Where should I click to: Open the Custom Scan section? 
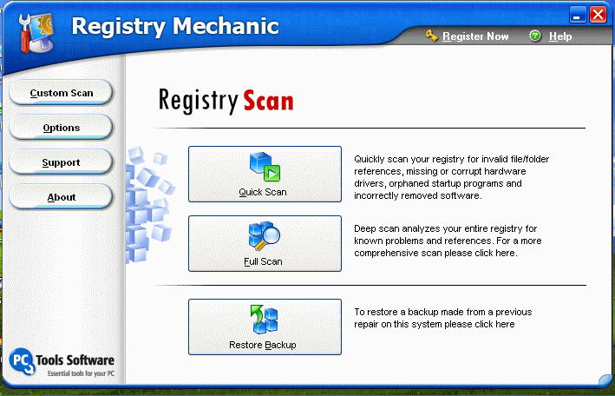pyautogui.click(x=62, y=93)
